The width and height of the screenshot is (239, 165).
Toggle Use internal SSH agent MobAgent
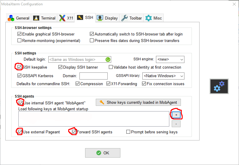point(20,103)
